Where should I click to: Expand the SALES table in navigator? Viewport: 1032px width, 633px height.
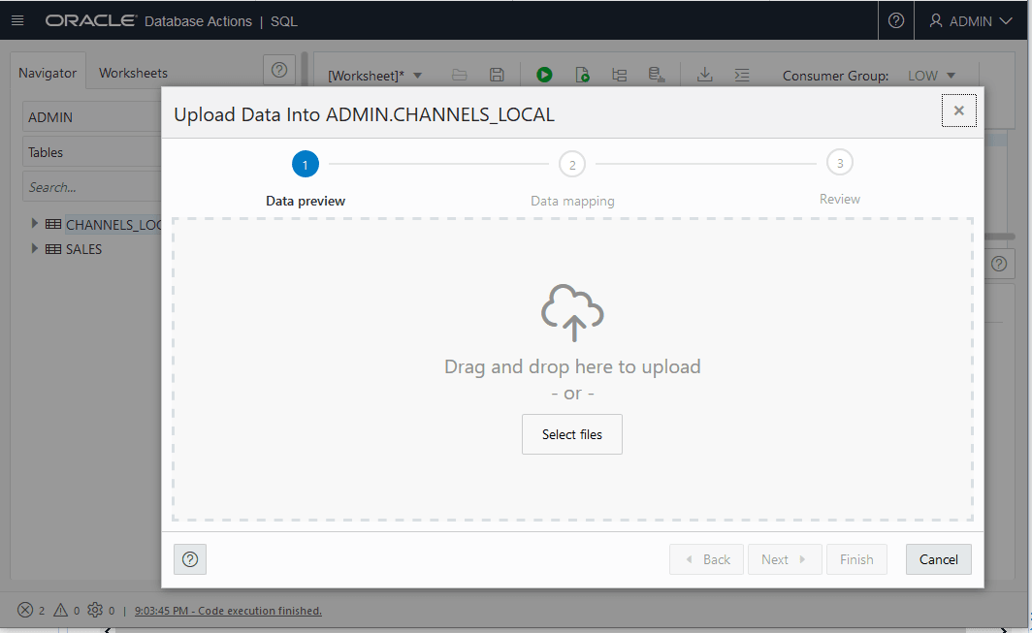click(35, 249)
